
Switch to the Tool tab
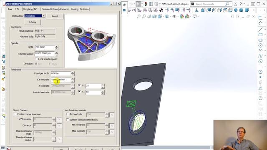(10, 9)
